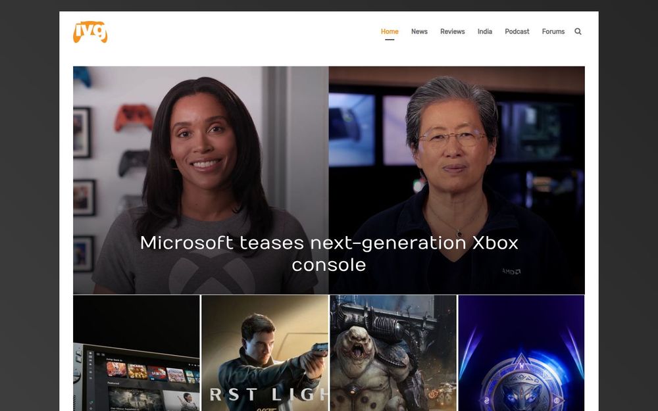Image resolution: width=658 pixels, height=411 pixels.
Task: Open the handheld console dashboard article thumbnail
Action: point(136,353)
